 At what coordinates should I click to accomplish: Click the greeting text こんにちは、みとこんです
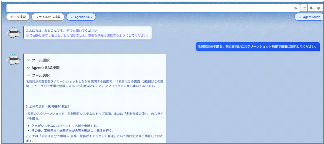click(62, 31)
